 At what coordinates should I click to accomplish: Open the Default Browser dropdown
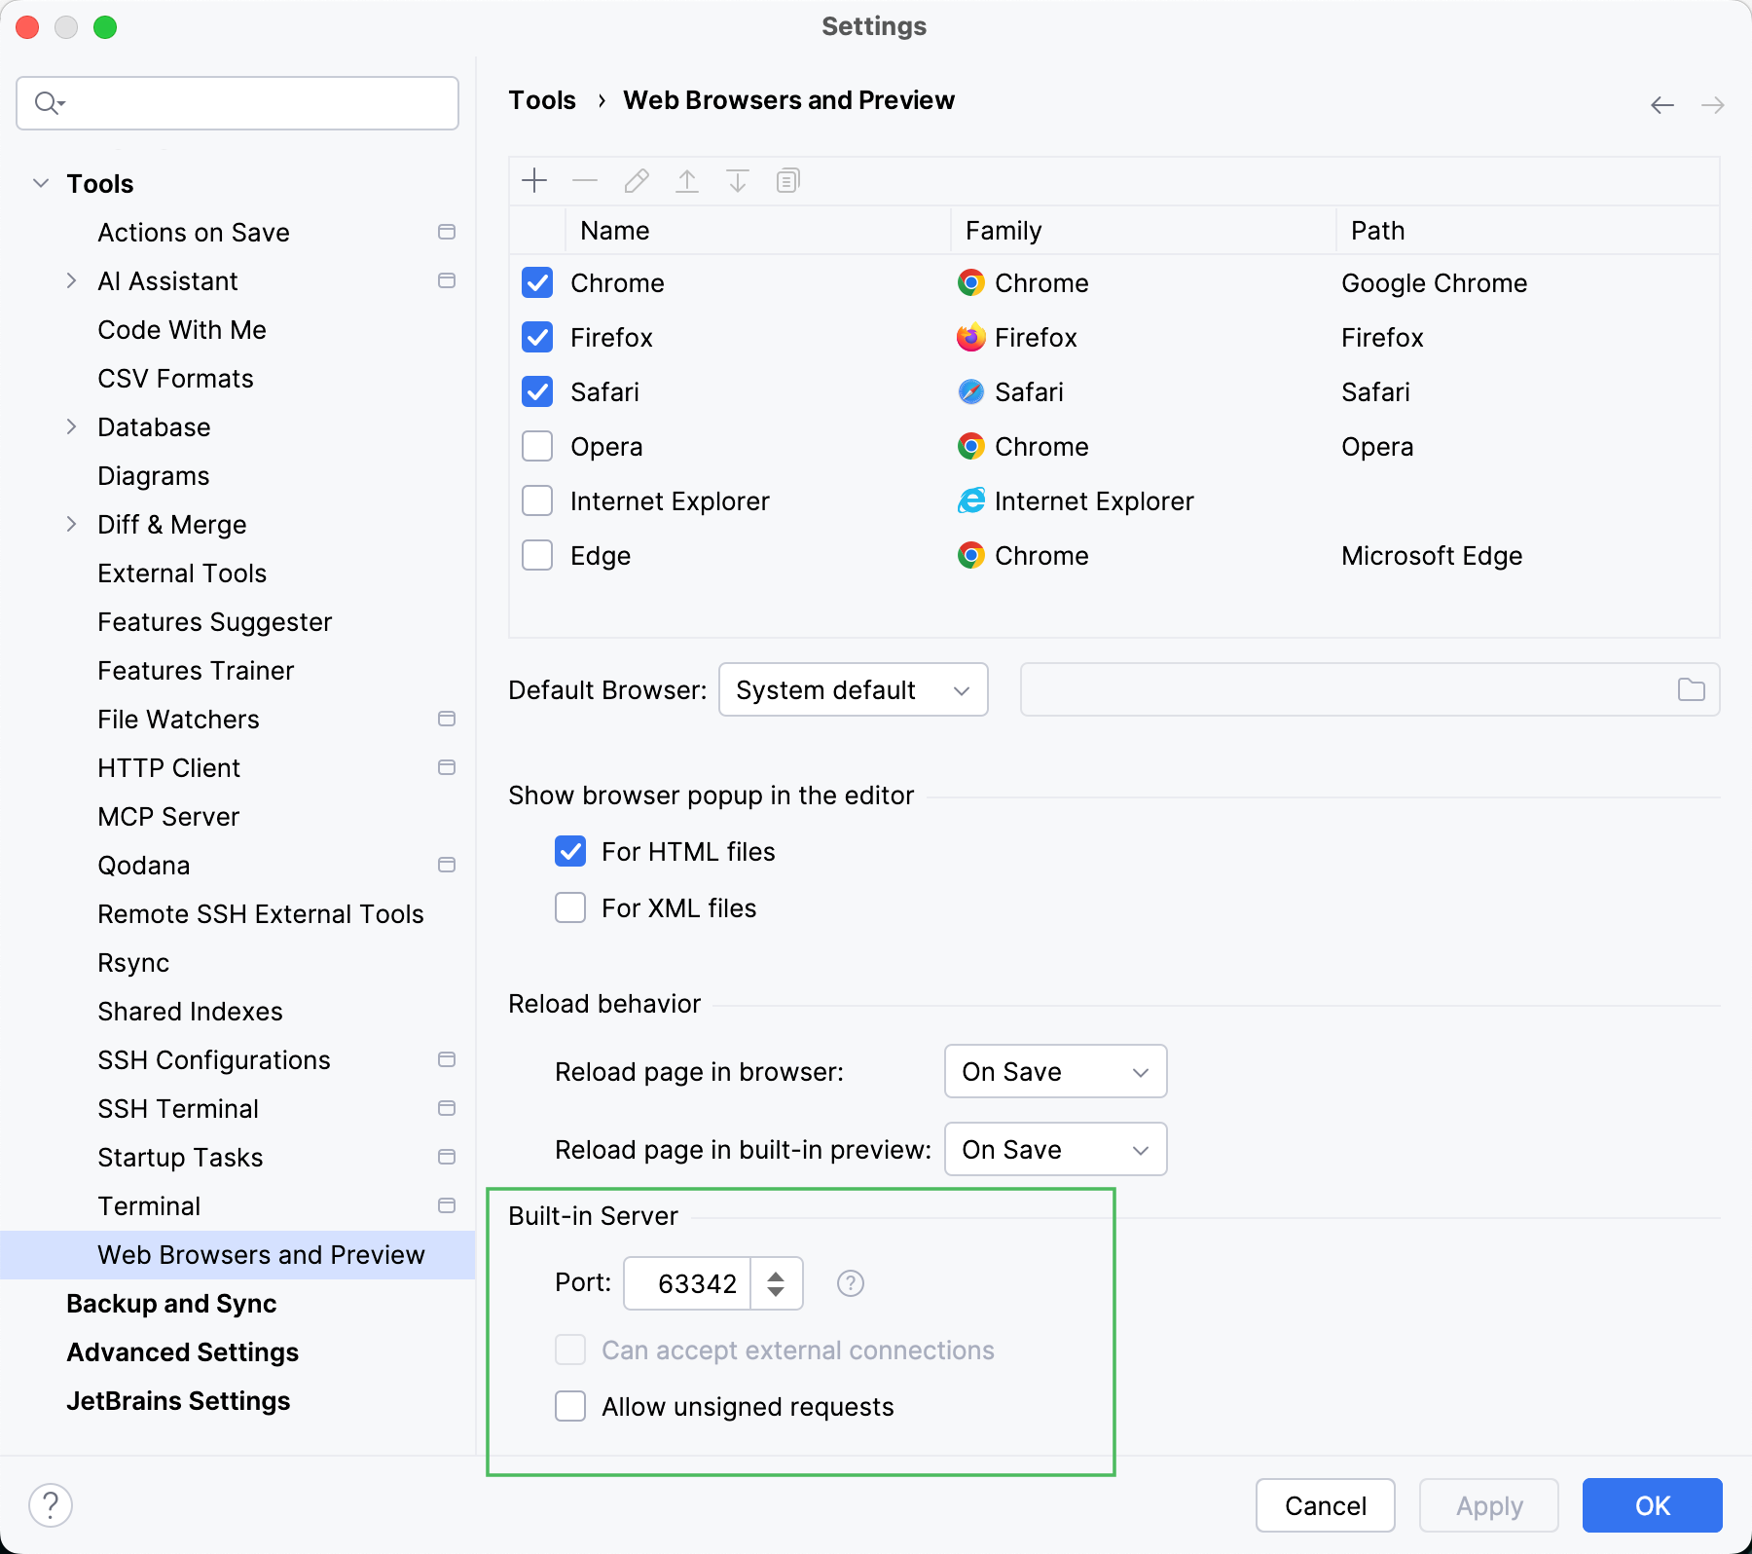tap(853, 689)
